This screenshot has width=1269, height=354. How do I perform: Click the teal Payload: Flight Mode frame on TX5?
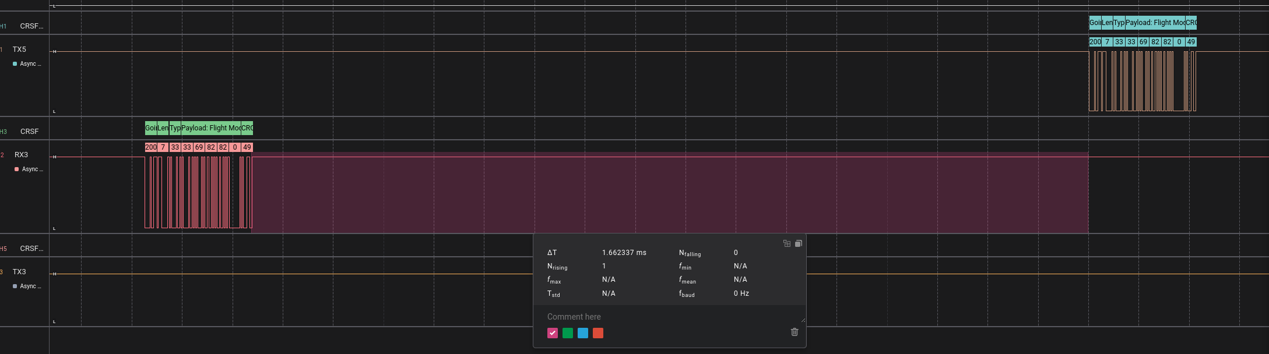coord(1155,23)
